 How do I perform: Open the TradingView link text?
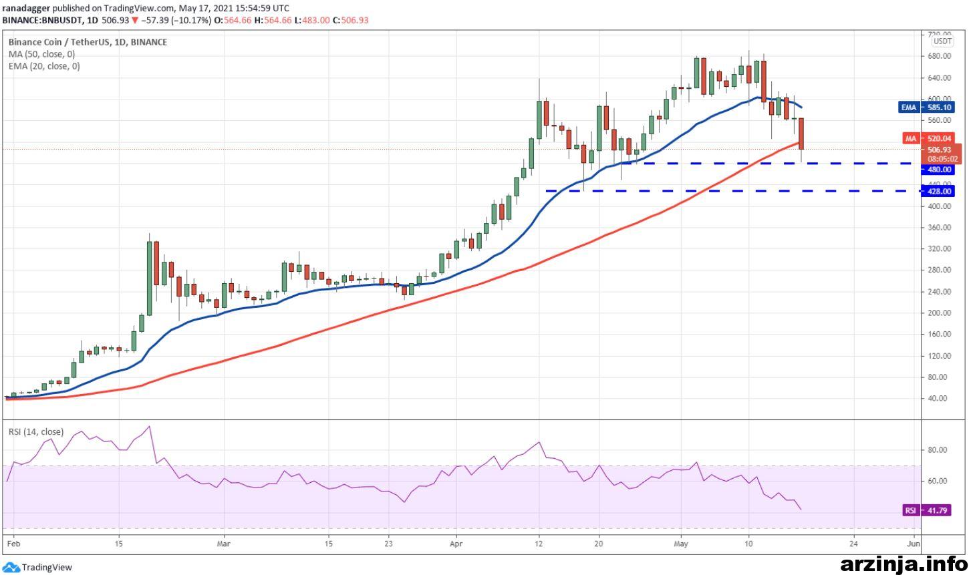[x=46, y=568]
